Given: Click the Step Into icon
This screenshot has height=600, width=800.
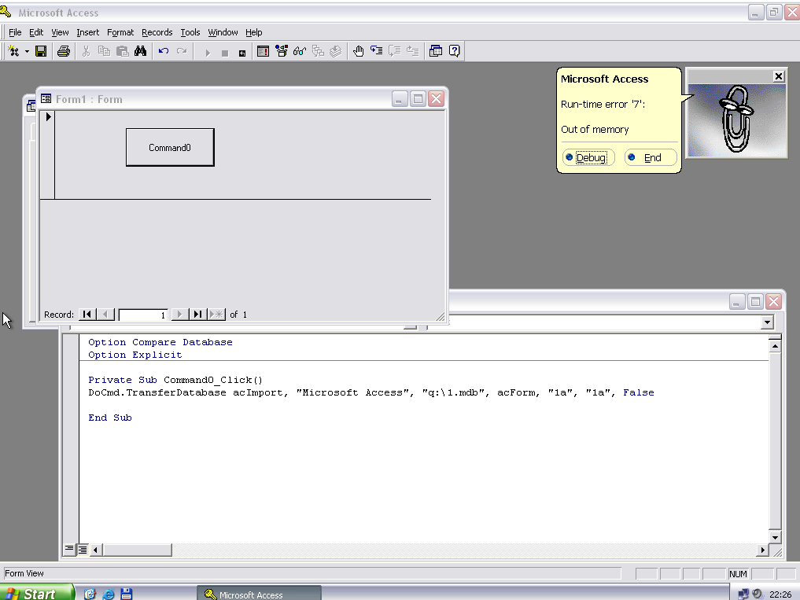Looking at the screenshot, I should click(377, 51).
